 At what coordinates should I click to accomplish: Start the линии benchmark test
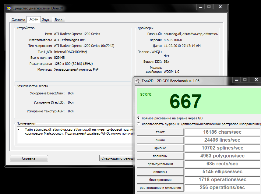coord(160,140)
